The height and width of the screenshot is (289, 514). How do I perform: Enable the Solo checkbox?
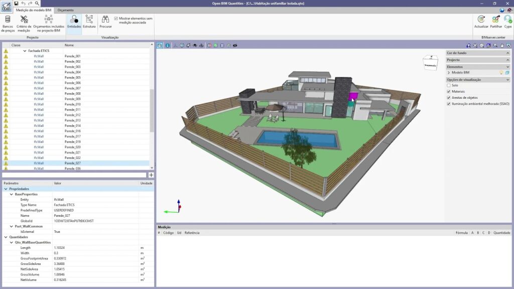pos(449,85)
